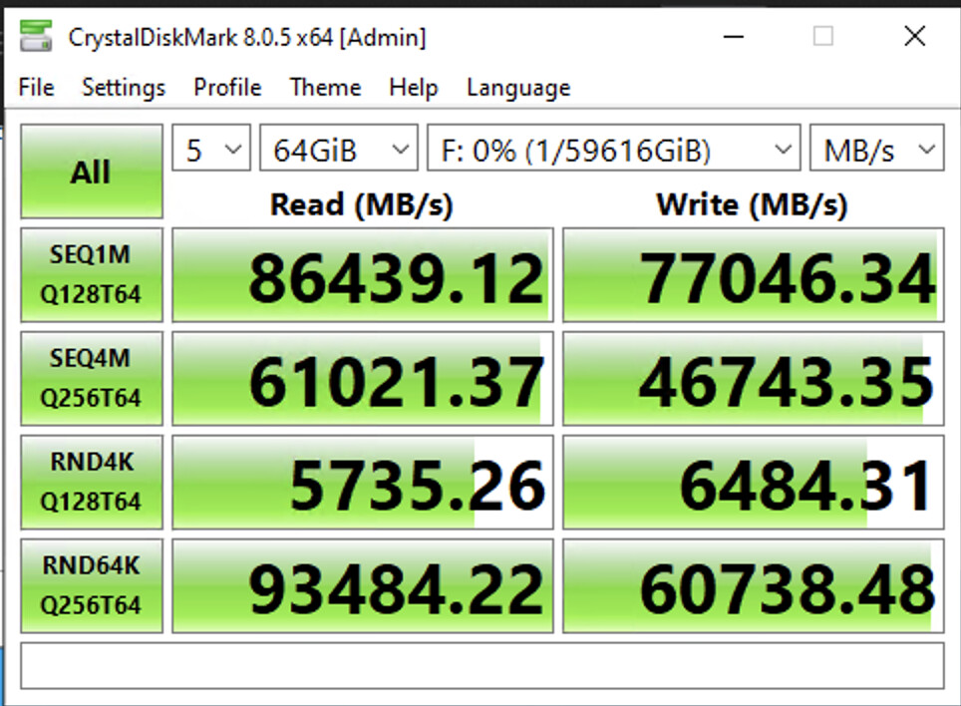
Task: Open the File menu
Action: click(36, 88)
